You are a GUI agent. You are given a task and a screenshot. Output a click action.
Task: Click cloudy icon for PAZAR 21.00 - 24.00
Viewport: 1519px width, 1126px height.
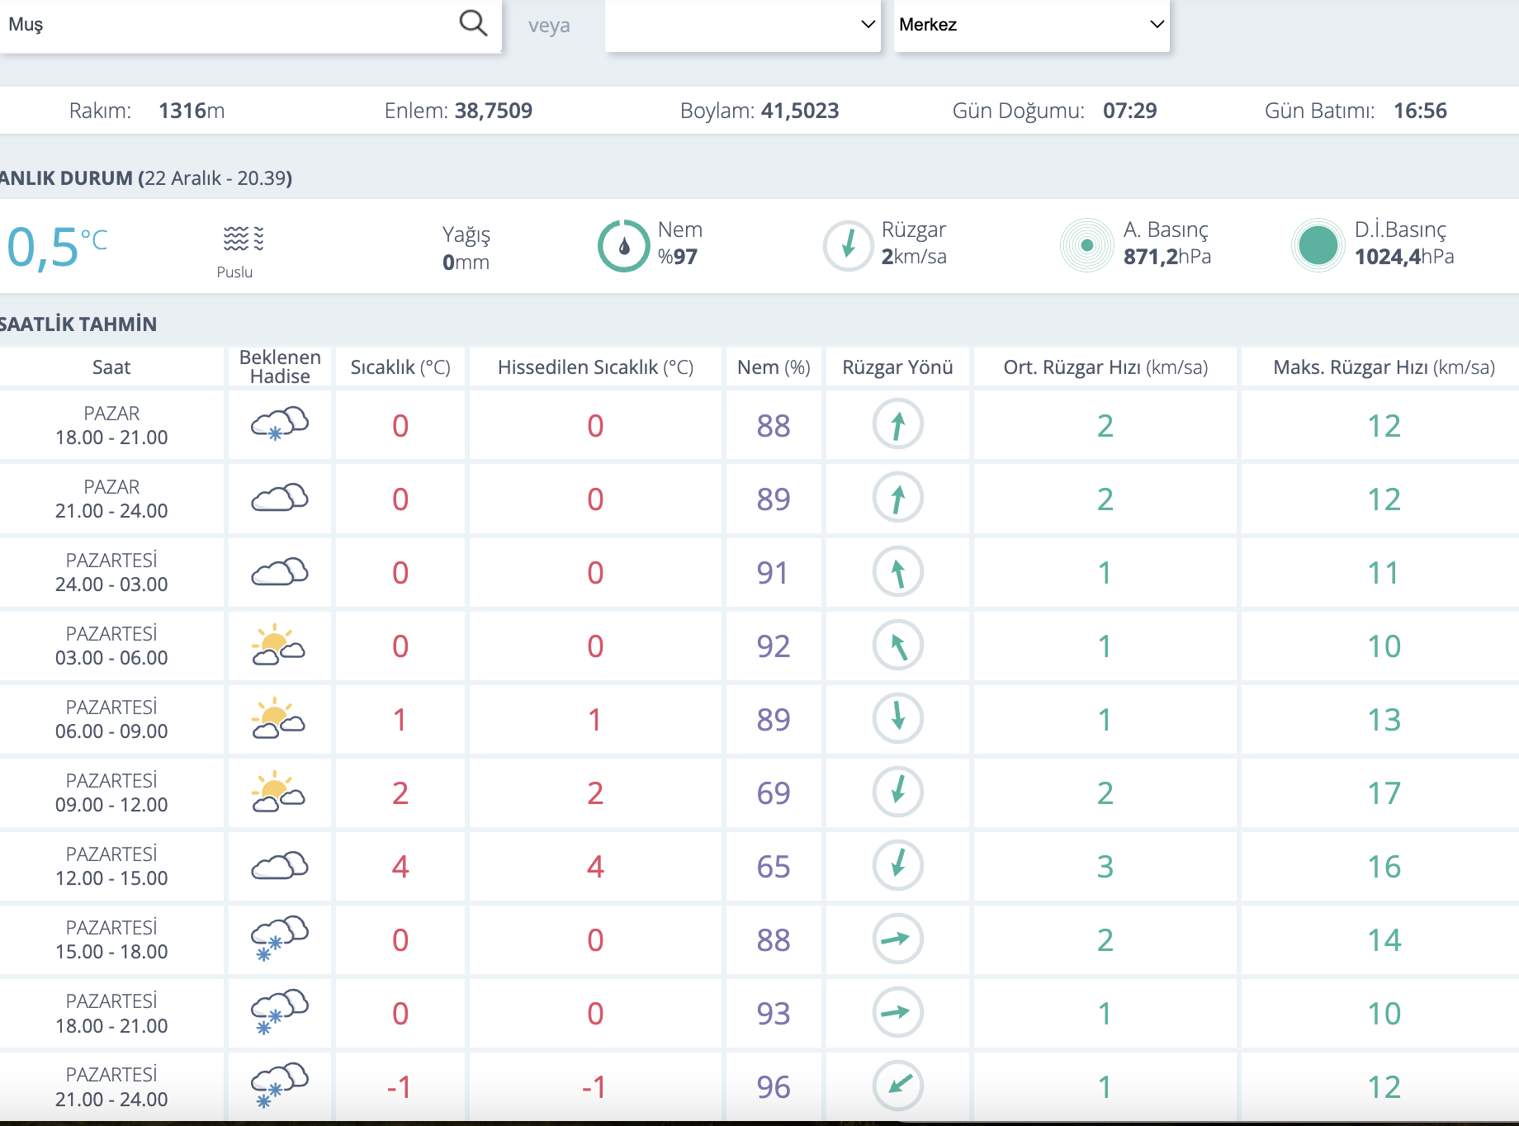280,498
